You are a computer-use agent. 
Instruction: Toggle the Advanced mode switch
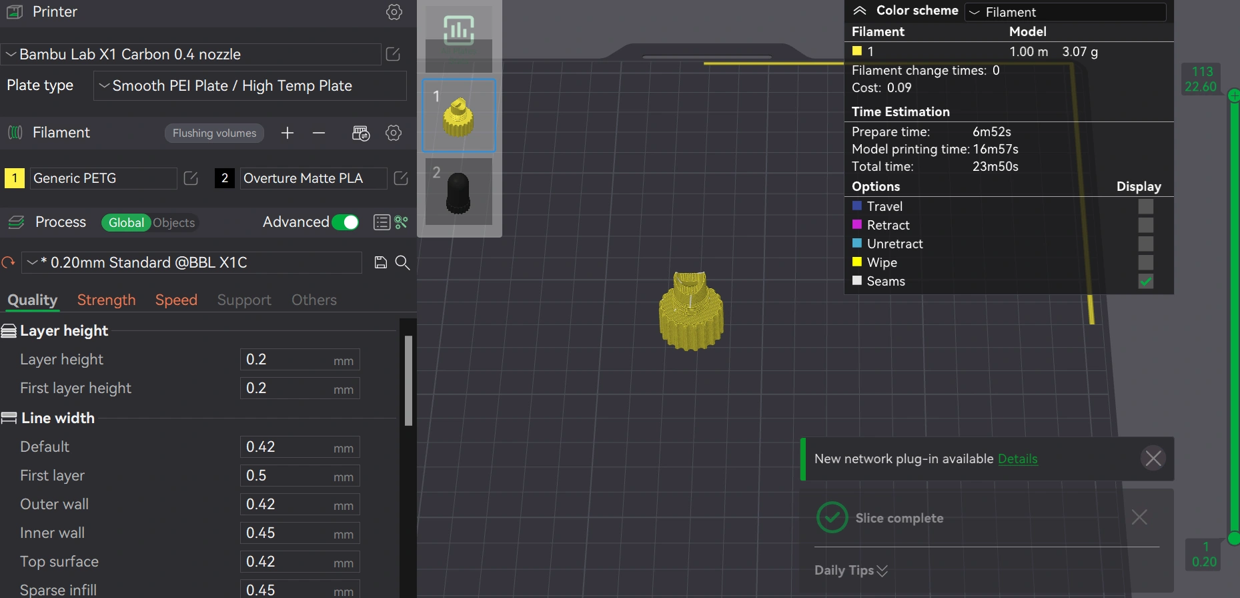click(x=346, y=222)
